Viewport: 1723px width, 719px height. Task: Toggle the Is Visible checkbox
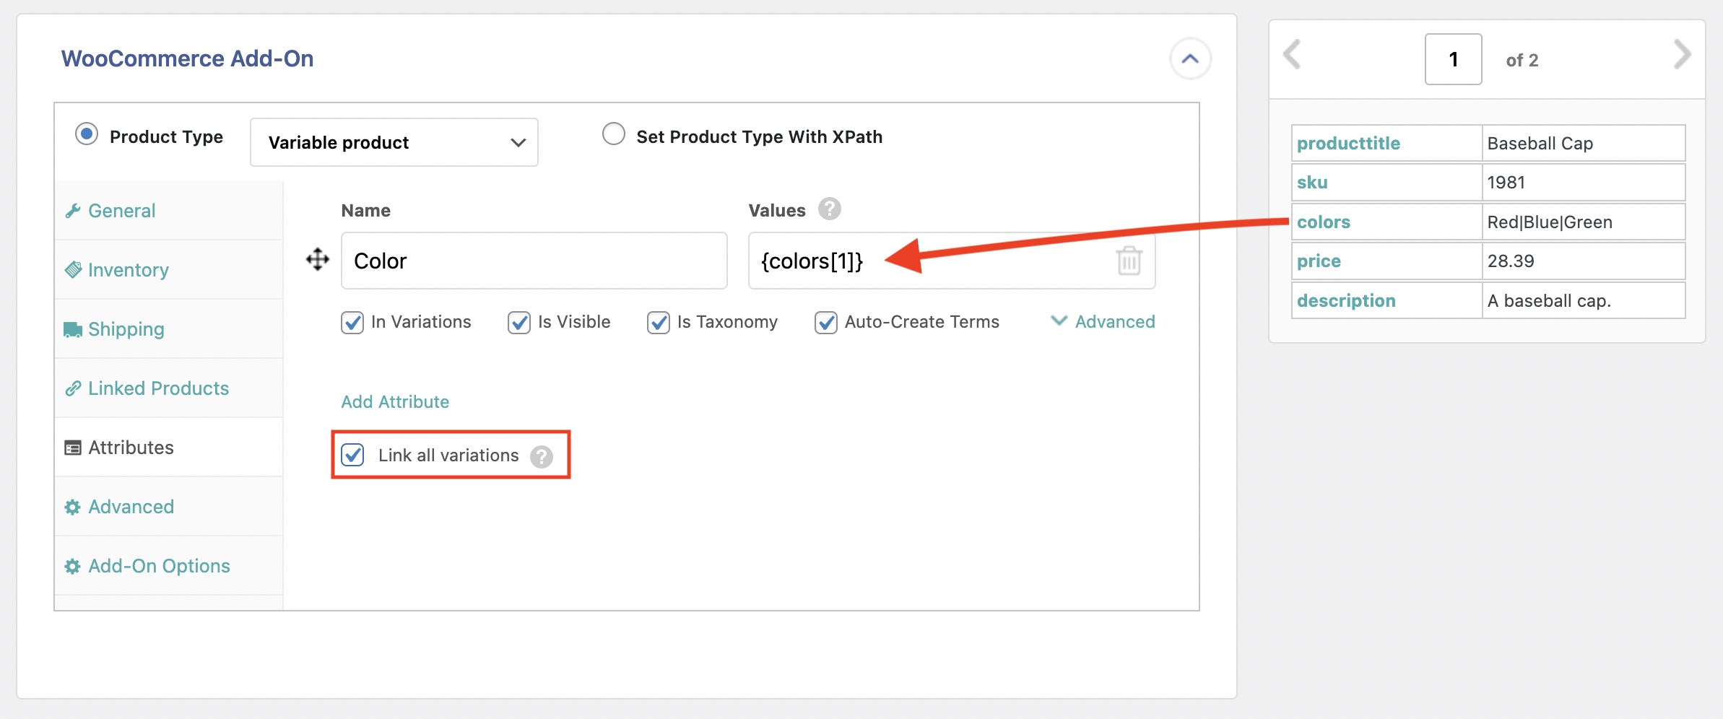(x=519, y=322)
